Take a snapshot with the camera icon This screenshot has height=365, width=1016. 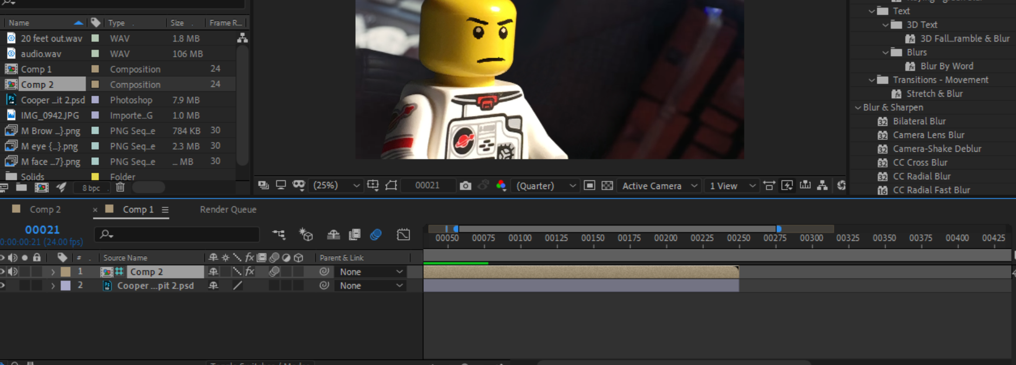coord(465,186)
